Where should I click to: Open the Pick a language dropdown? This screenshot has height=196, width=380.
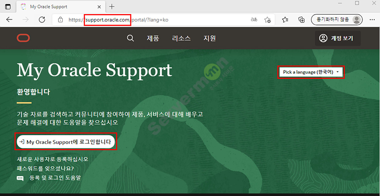pyautogui.click(x=311, y=72)
